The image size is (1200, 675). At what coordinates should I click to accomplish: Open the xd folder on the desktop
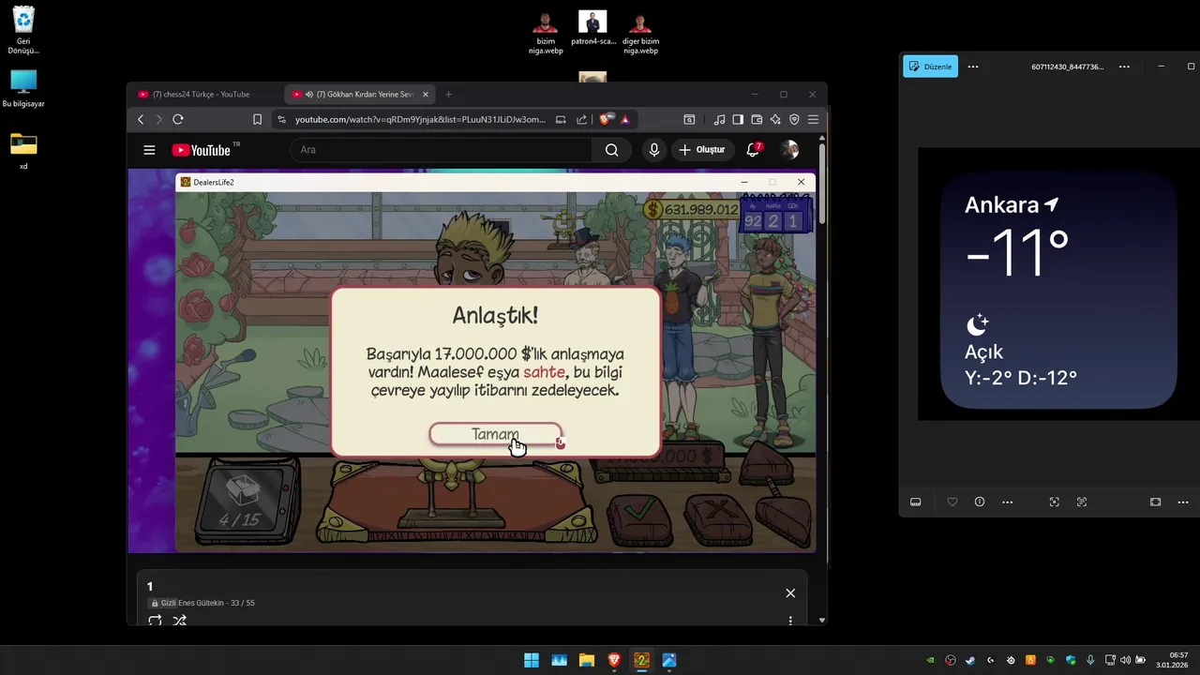point(23,151)
